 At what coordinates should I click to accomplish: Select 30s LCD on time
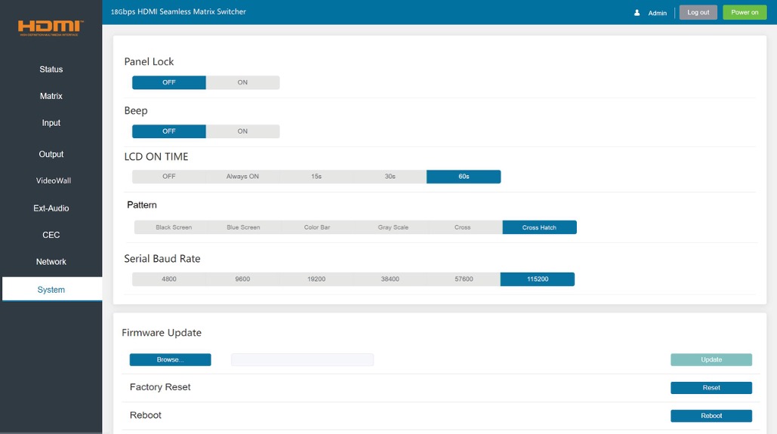point(390,177)
